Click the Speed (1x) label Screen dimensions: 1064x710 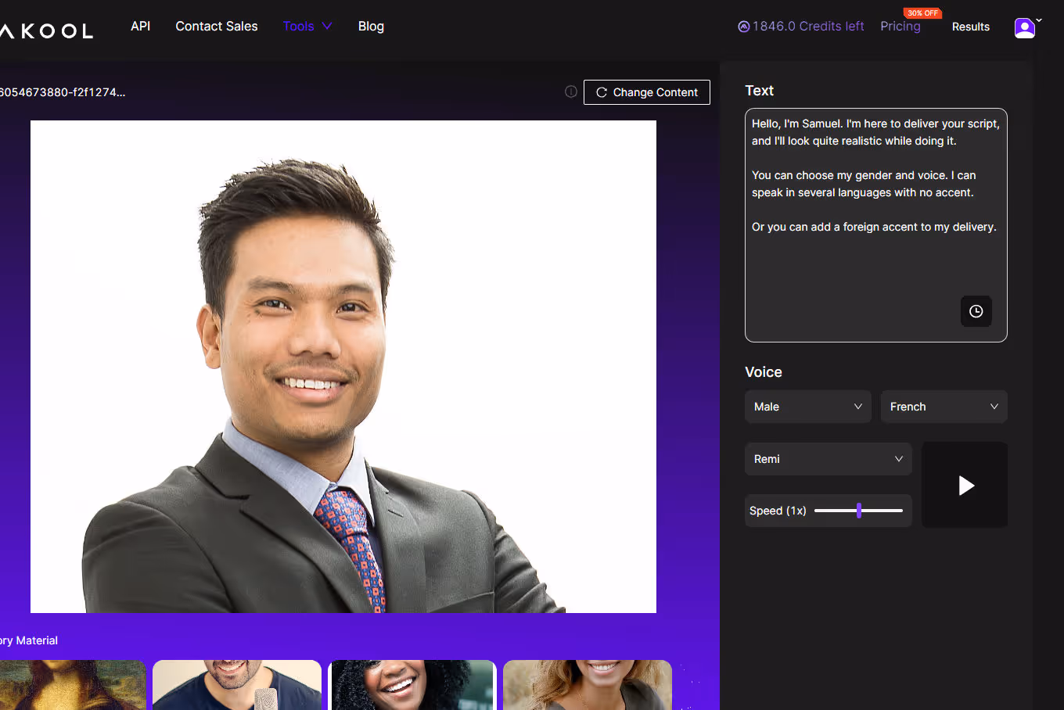778,511
